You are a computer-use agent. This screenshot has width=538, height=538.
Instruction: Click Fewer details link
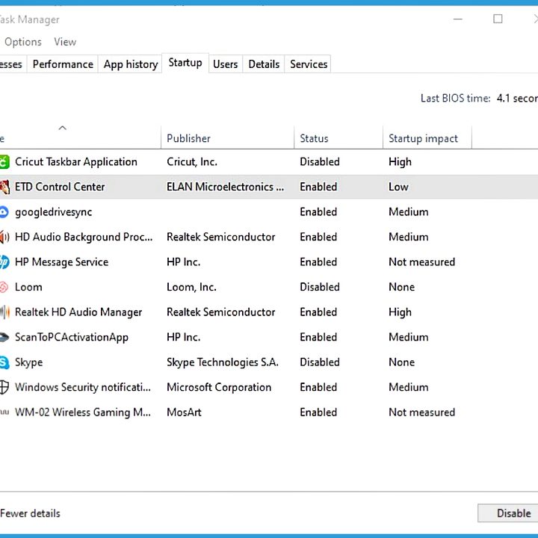(x=30, y=513)
